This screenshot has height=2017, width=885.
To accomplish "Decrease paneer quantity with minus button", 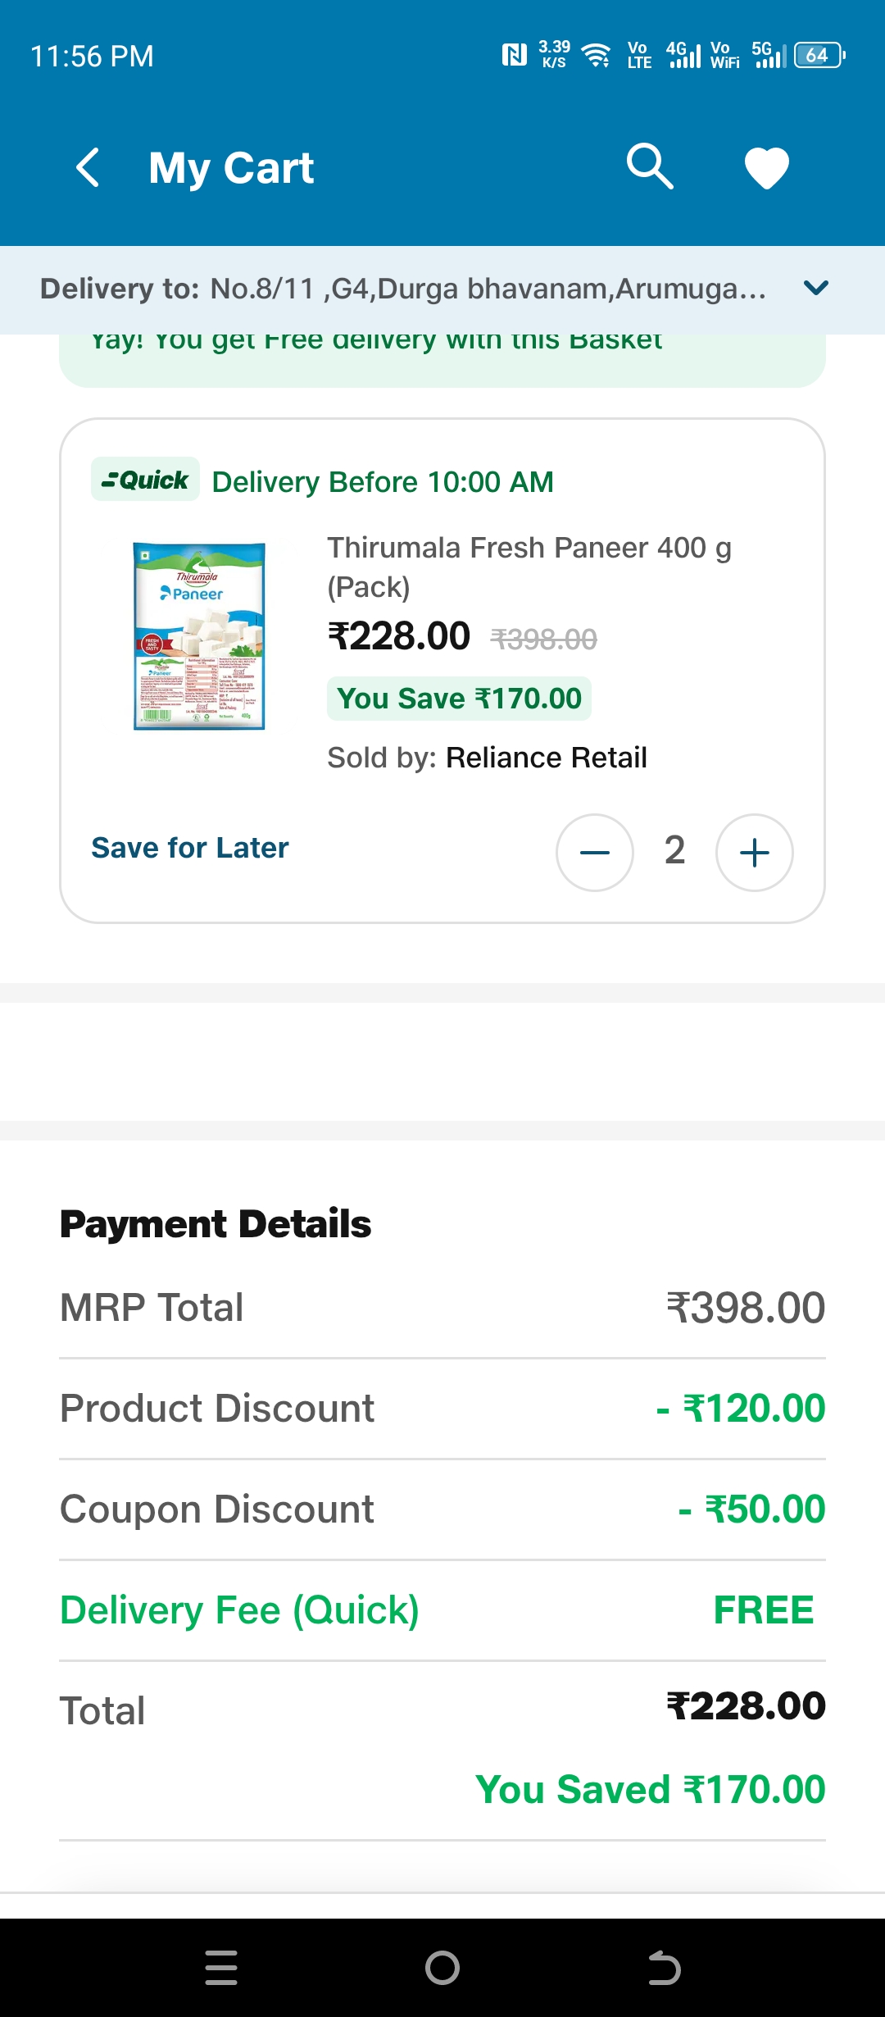I will (595, 853).
